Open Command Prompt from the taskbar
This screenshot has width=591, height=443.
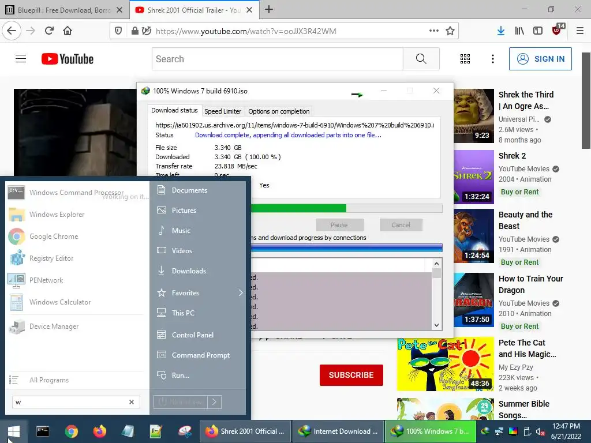[x=43, y=431]
